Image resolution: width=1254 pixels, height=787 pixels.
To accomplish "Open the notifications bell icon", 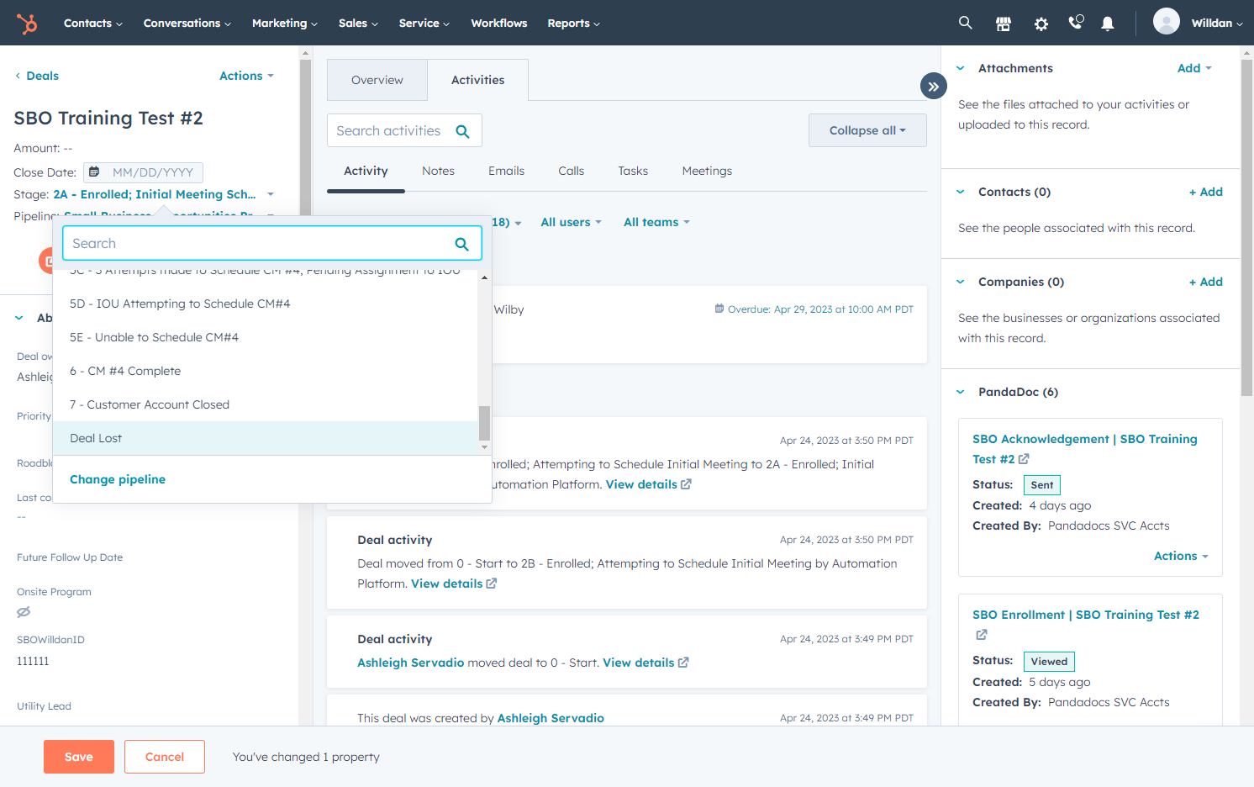I will point(1108,24).
